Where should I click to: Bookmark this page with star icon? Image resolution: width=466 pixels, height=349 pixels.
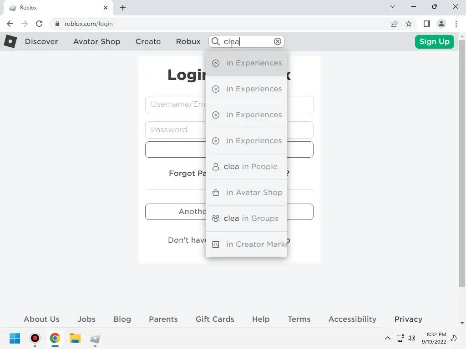point(409,24)
